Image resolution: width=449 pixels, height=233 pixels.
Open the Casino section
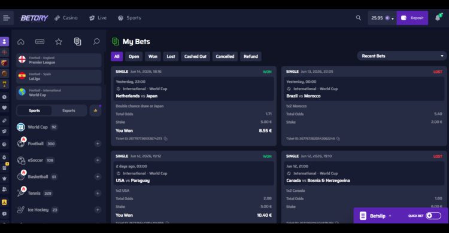66,18
